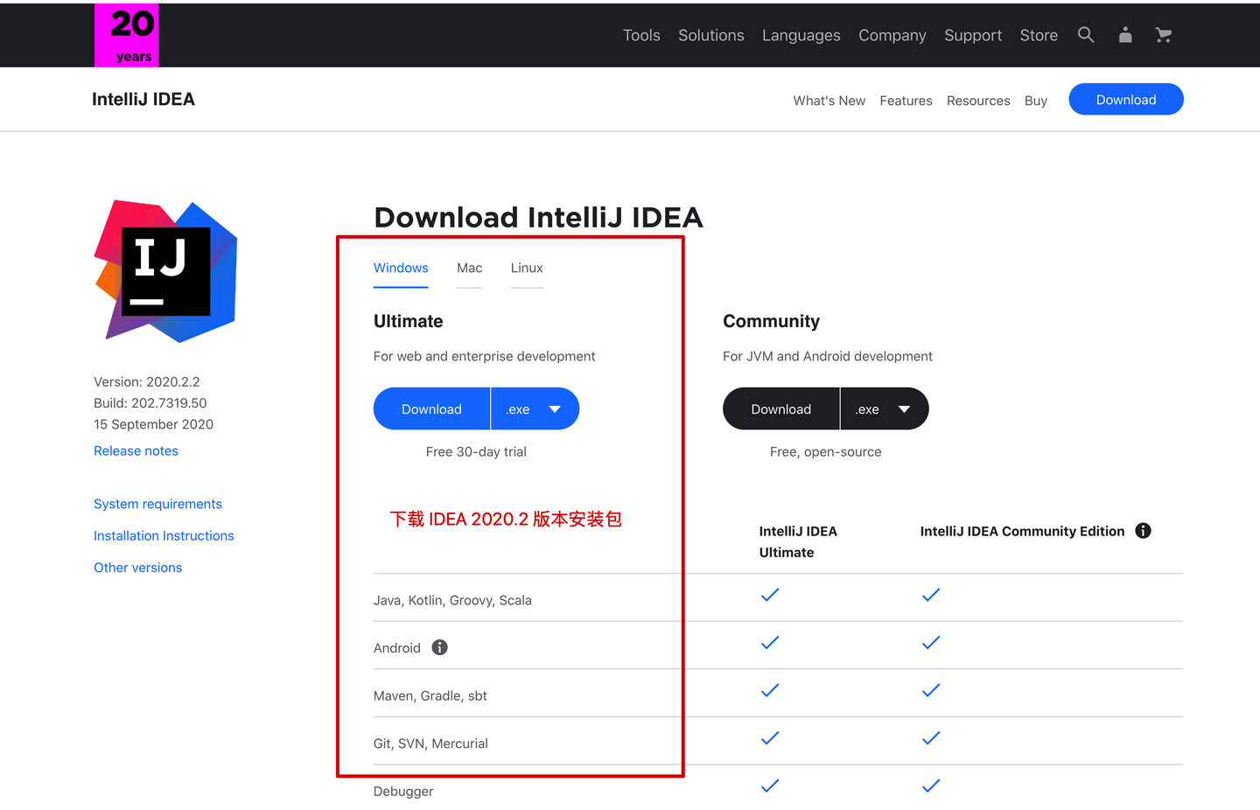View Other versions link
The width and height of the screenshot is (1260, 810).
tap(138, 568)
